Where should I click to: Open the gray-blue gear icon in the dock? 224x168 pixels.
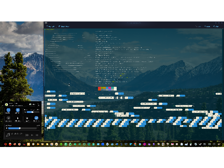(x=196, y=144)
